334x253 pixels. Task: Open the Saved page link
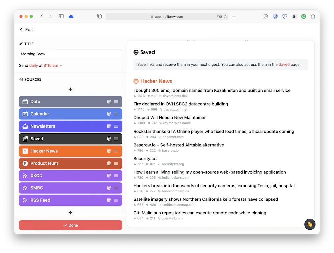[284, 65]
